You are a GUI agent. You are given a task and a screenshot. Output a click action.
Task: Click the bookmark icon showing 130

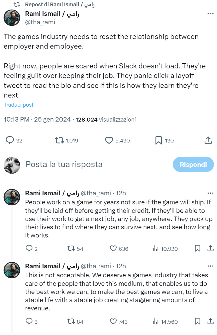coord(158,140)
